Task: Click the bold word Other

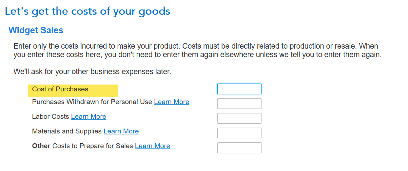Action: (x=41, y=146)
